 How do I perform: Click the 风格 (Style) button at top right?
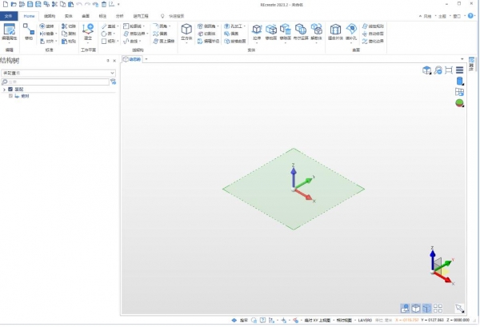(x=429, y=15)
